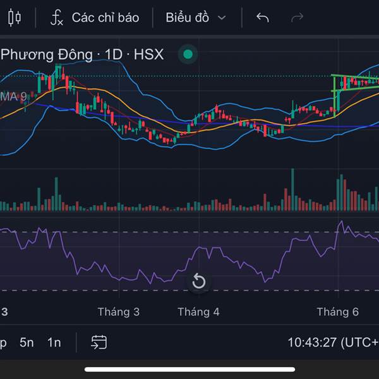Tap the iOS home indicator bar
Image resolution: width=379 pixels, height=379 pixels.
coord(189,369)
